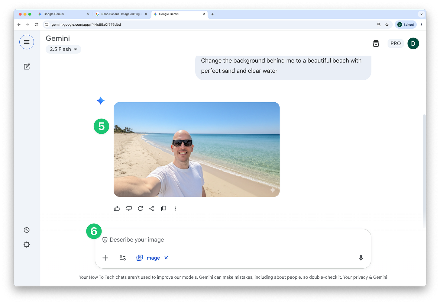Open the tools sliders icon in prompt
Image resolution: width=440 pixels, height=304 pixels.
click(x=123, y=258)
